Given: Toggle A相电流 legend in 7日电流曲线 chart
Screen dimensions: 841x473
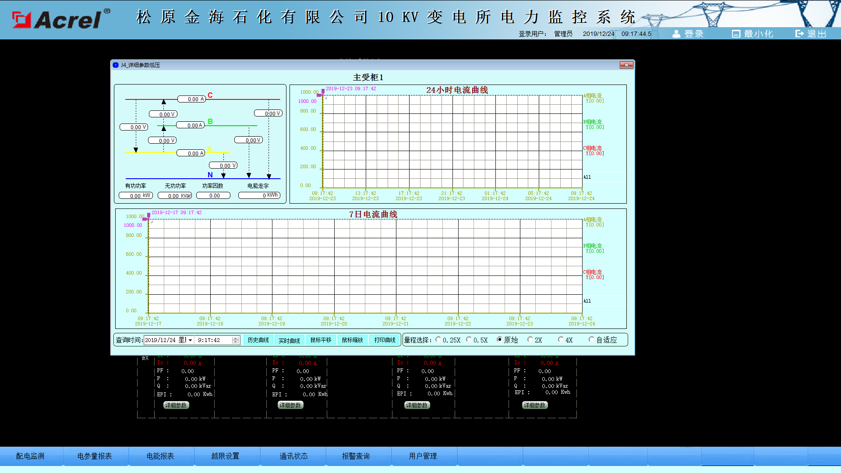Looking at the screenshot, I should click(x=594, y=222).
